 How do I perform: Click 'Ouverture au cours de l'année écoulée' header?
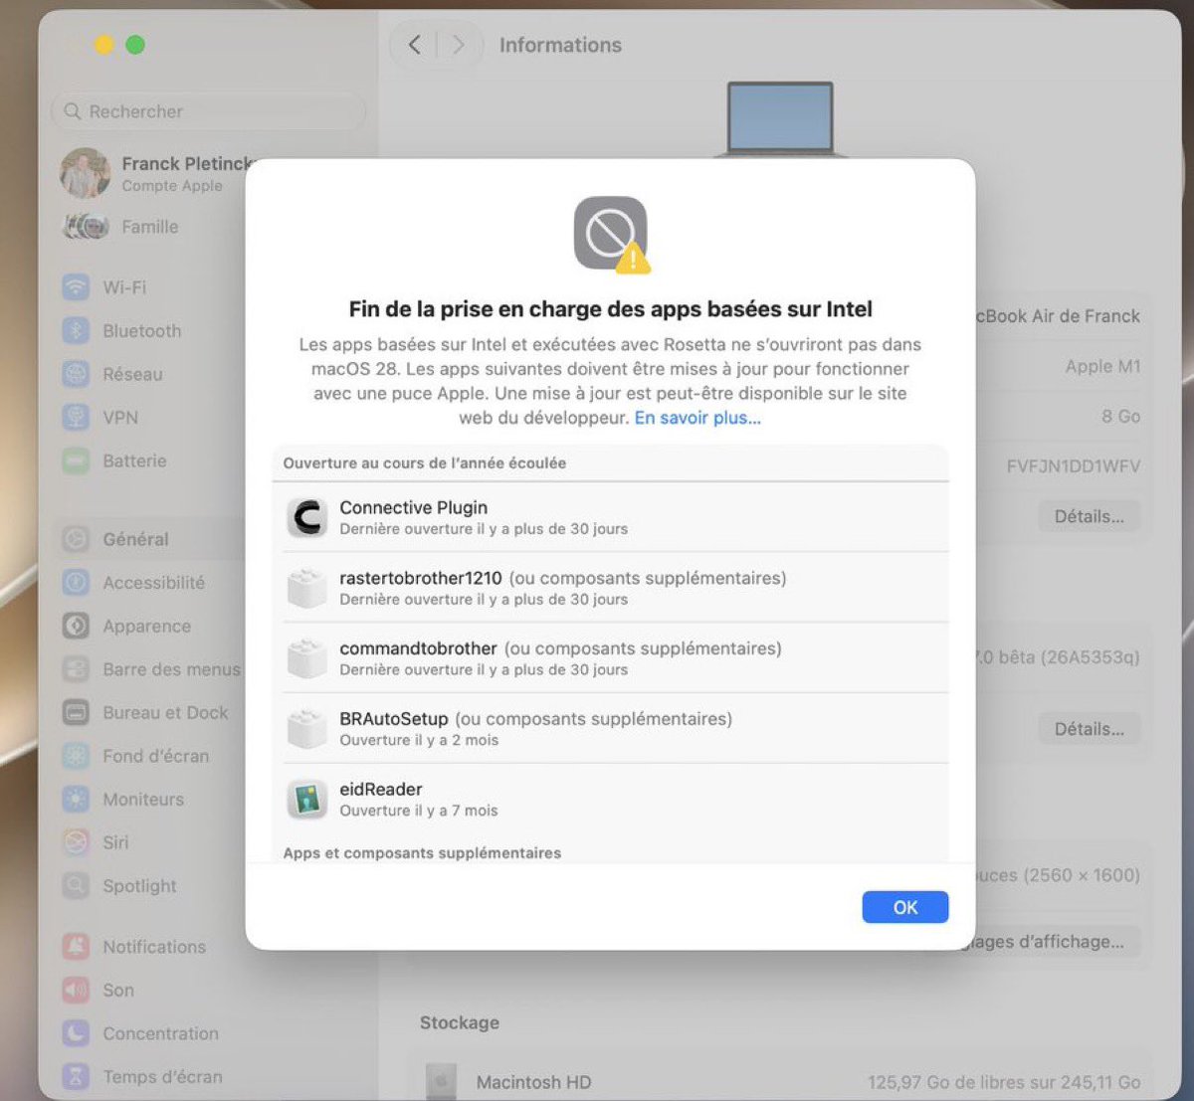click(425, 462)
